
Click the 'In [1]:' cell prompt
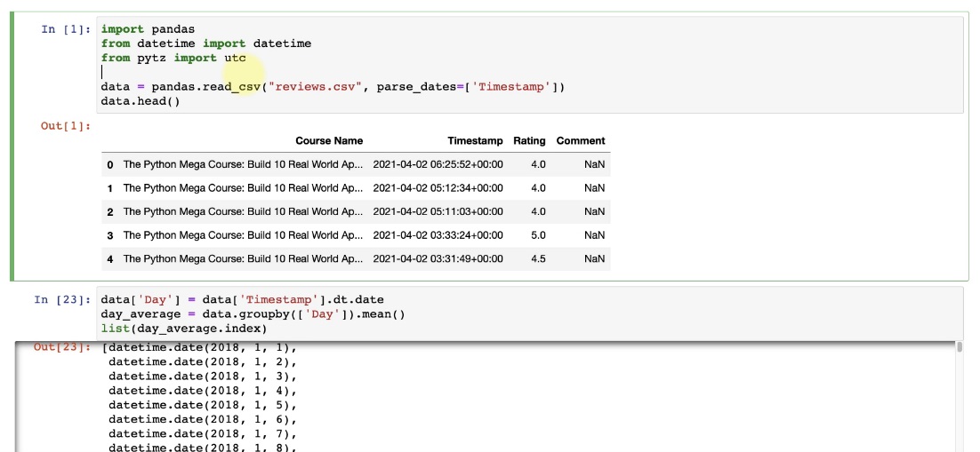(66, 28)
